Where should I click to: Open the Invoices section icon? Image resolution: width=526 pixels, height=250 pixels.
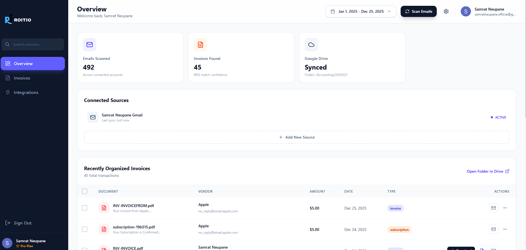tap(8, 78)
